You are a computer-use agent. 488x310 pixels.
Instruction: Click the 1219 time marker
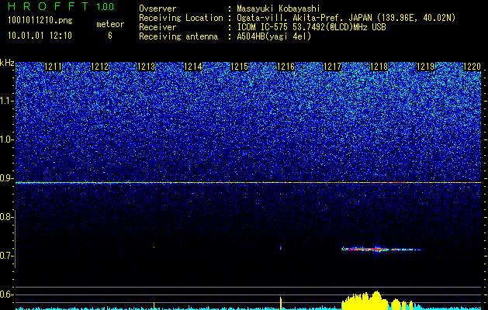click(425, 67)
